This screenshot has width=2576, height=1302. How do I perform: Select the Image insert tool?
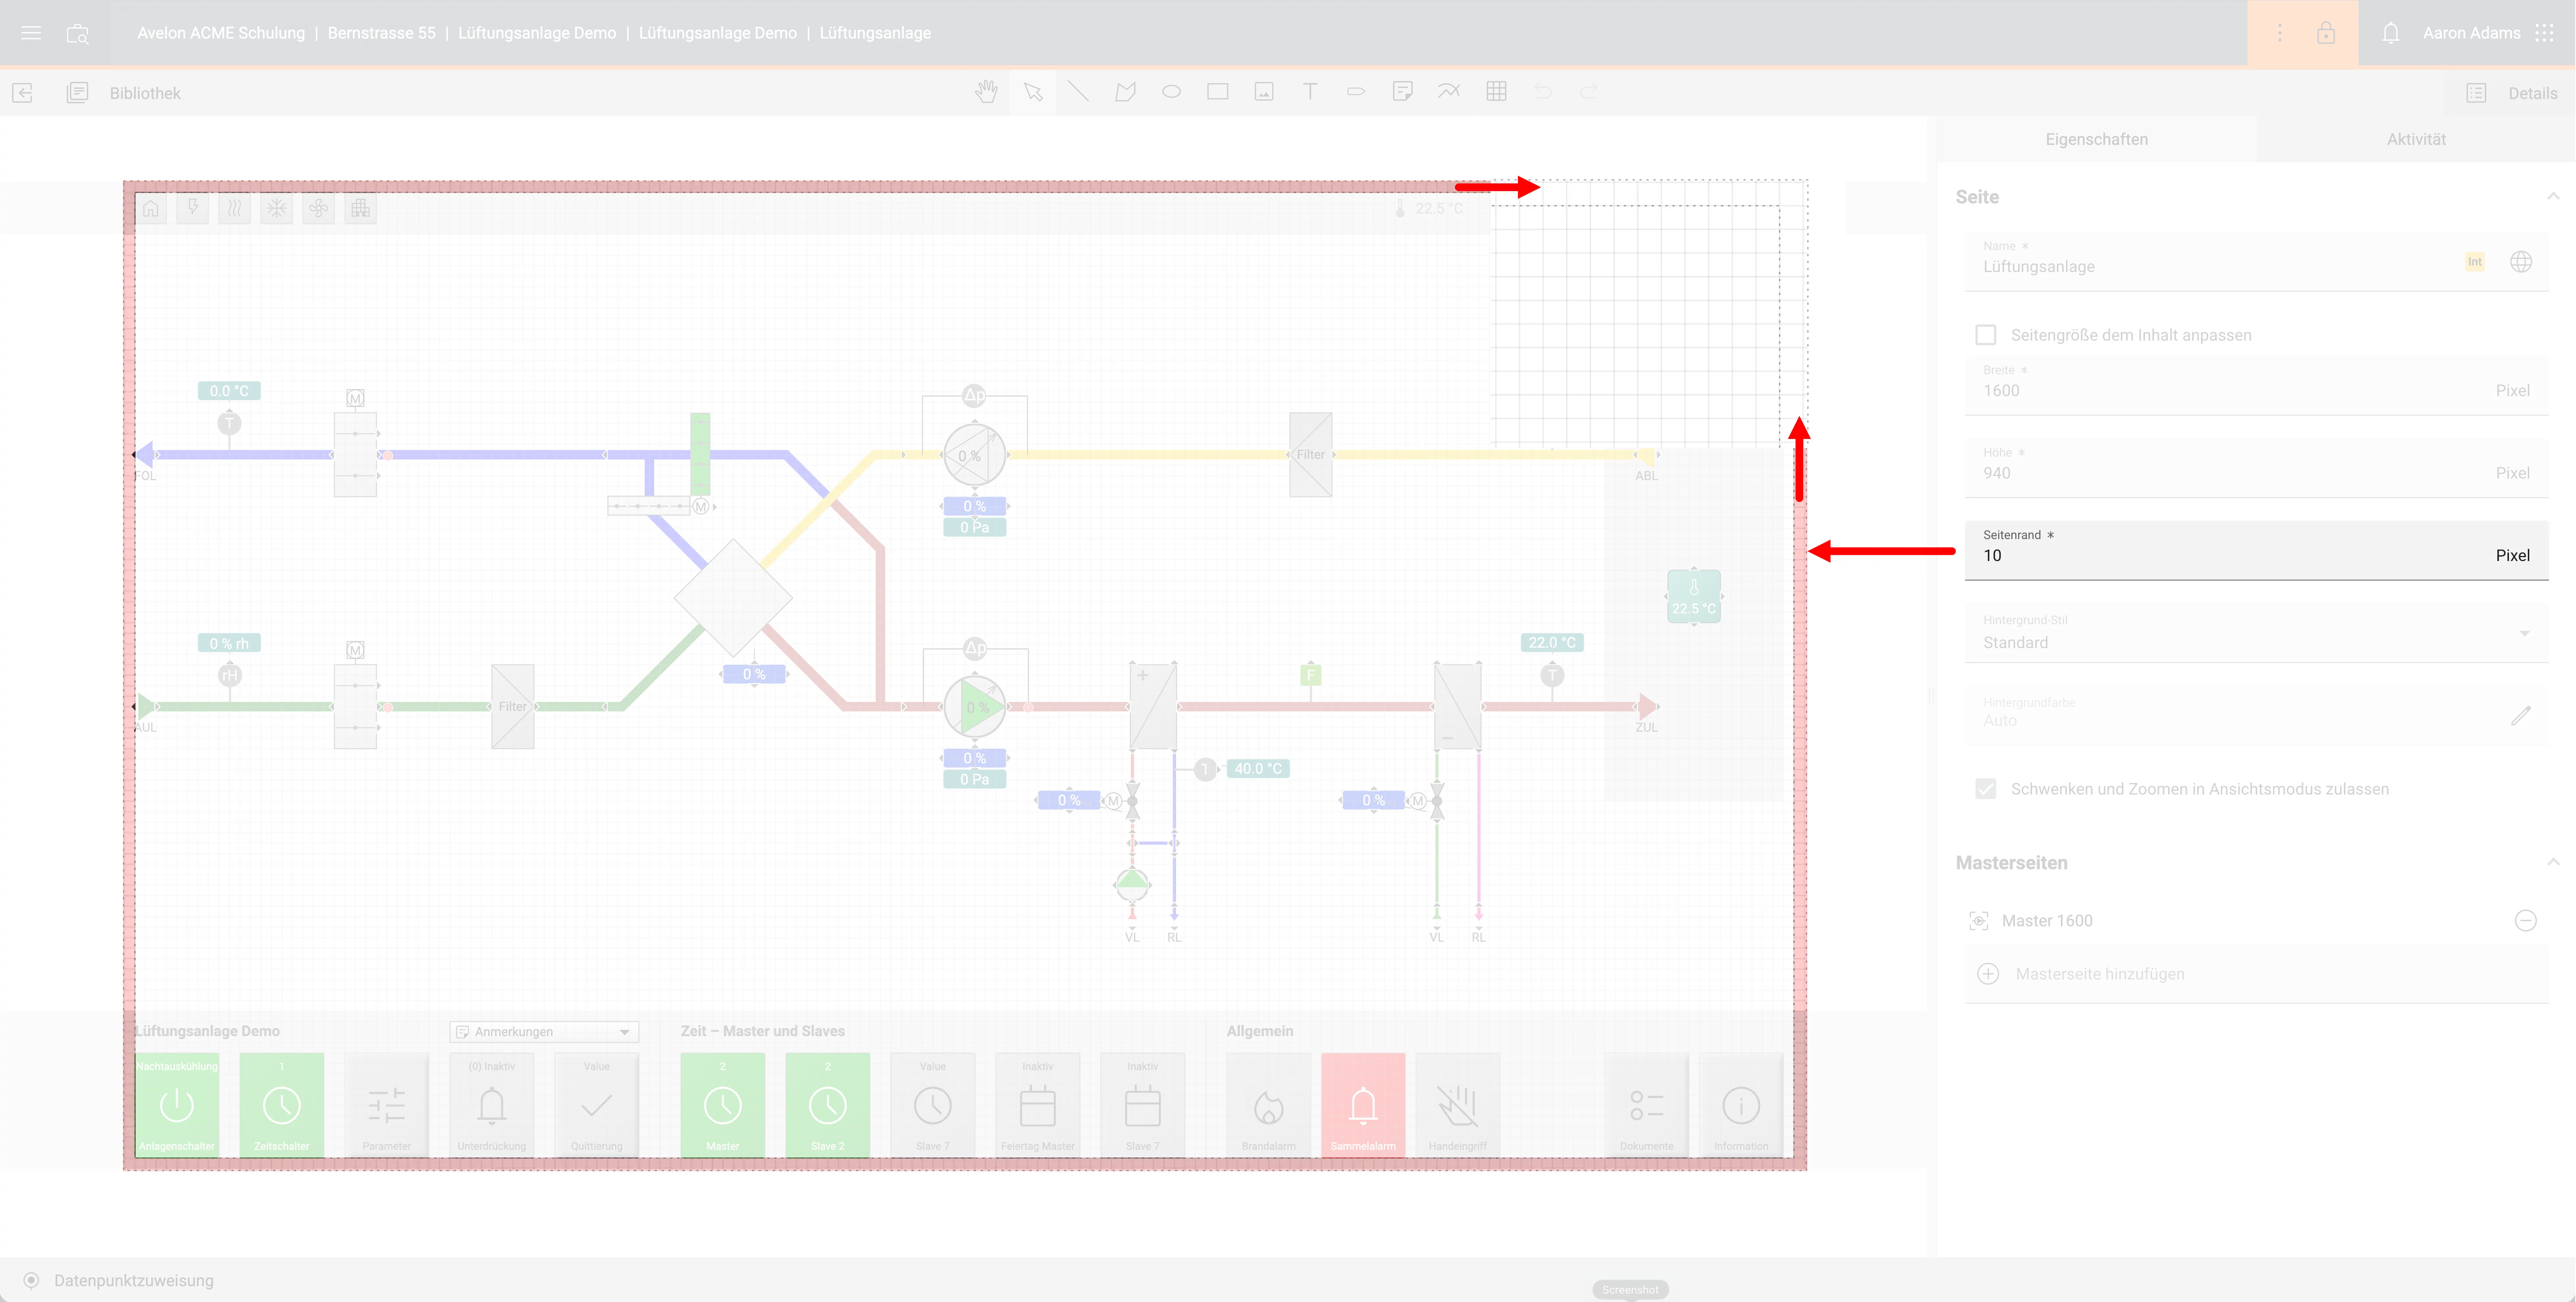click(1264, 92)
